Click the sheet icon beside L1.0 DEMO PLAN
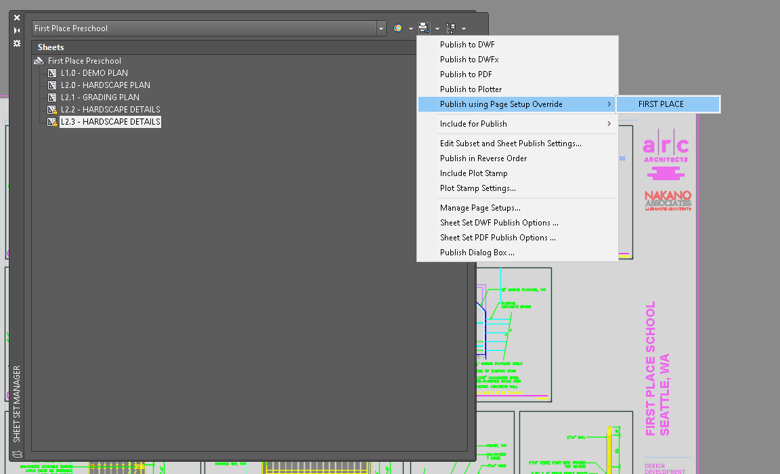Viewport: 780px width, 474px height. pos(51,72)
